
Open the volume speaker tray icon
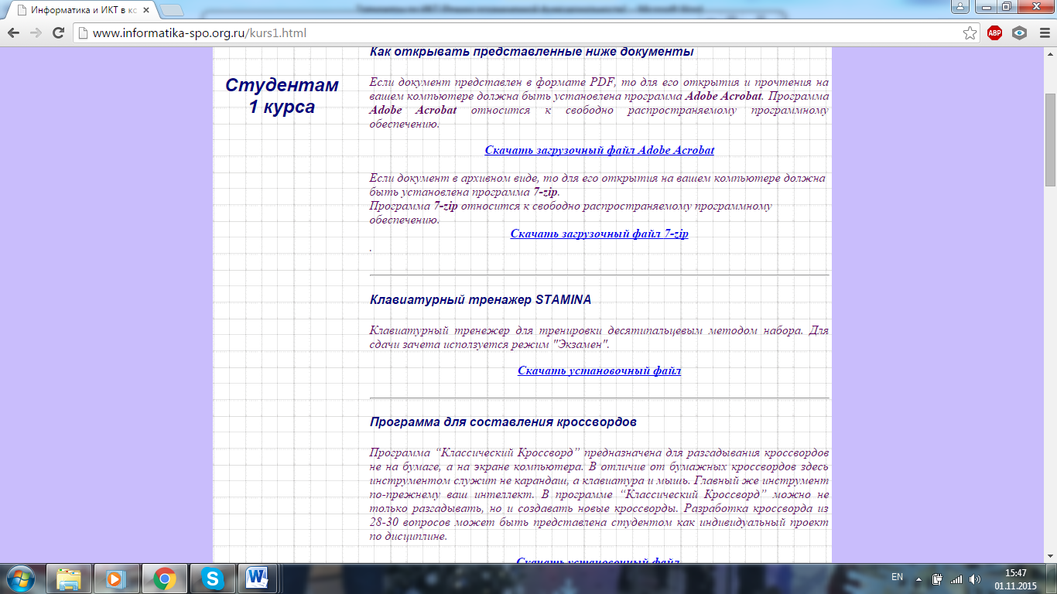974,579
